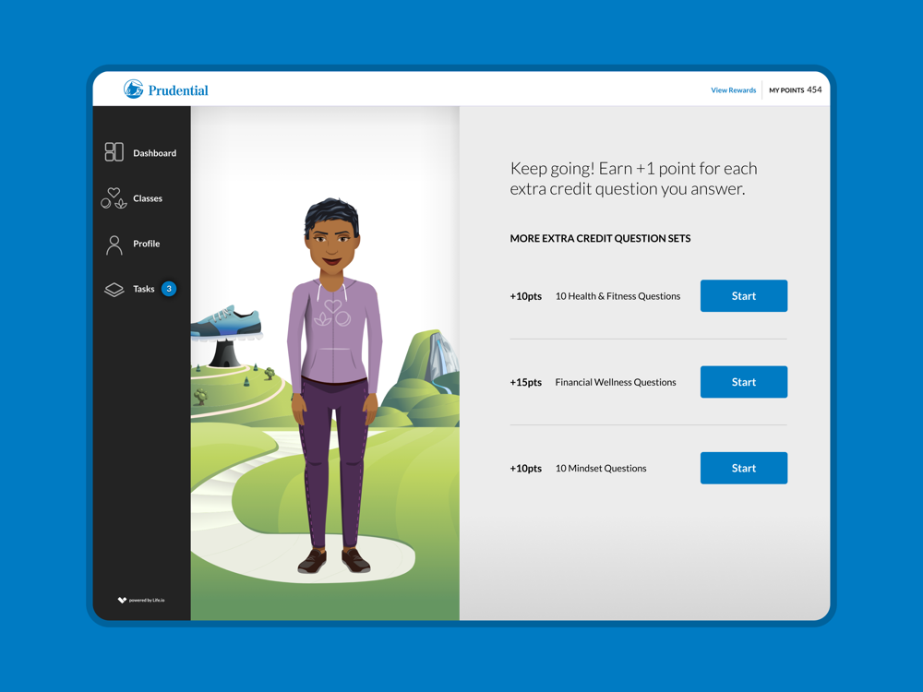This screenshot has width=923, height=692.
Task: Click the floating sneaker icon
Action: click(227, 322)
